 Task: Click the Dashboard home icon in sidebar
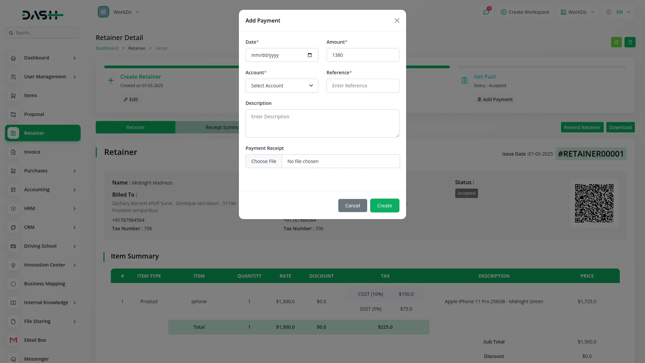(13, 58)
